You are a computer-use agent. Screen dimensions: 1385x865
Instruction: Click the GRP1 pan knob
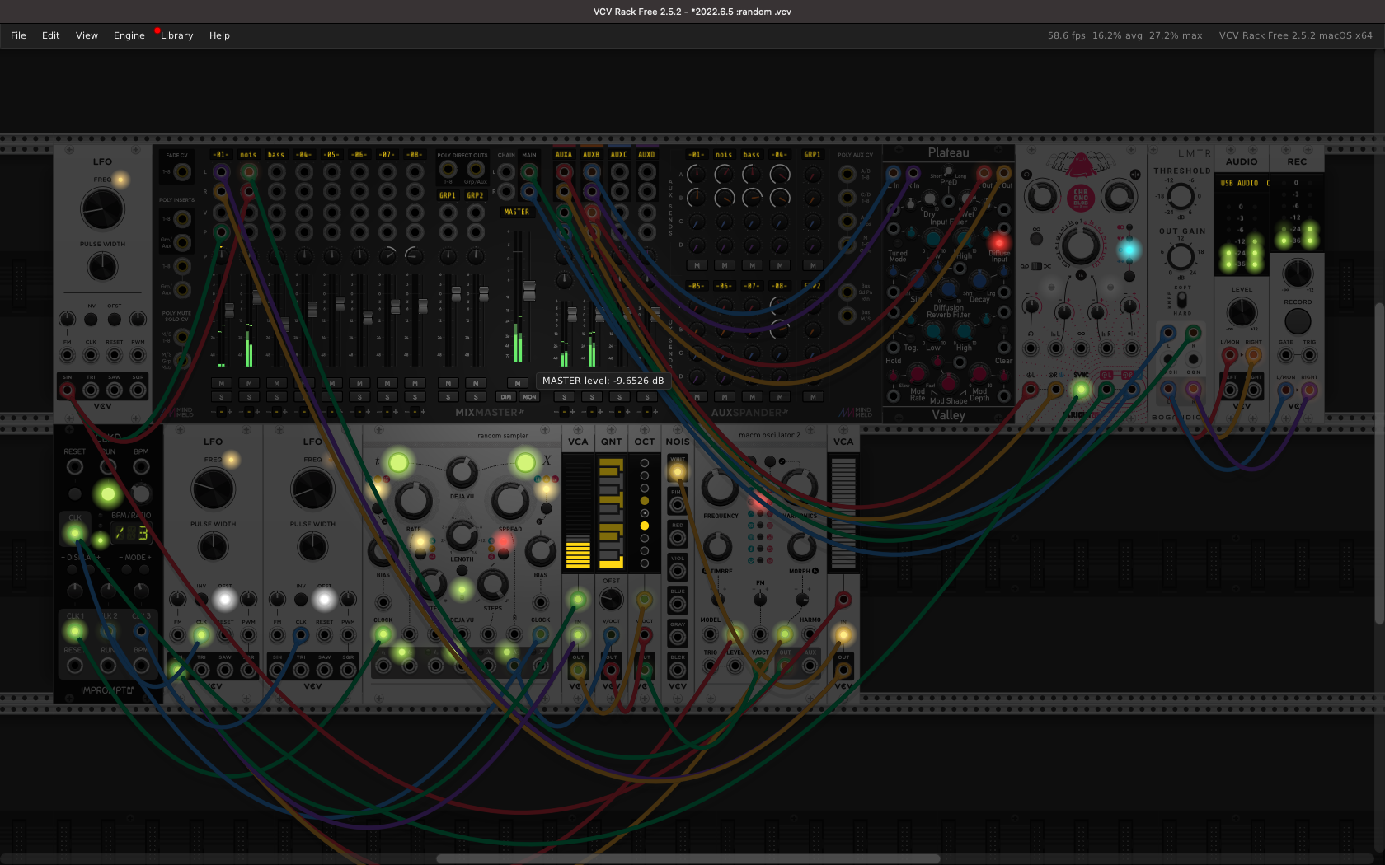[448, 255]
